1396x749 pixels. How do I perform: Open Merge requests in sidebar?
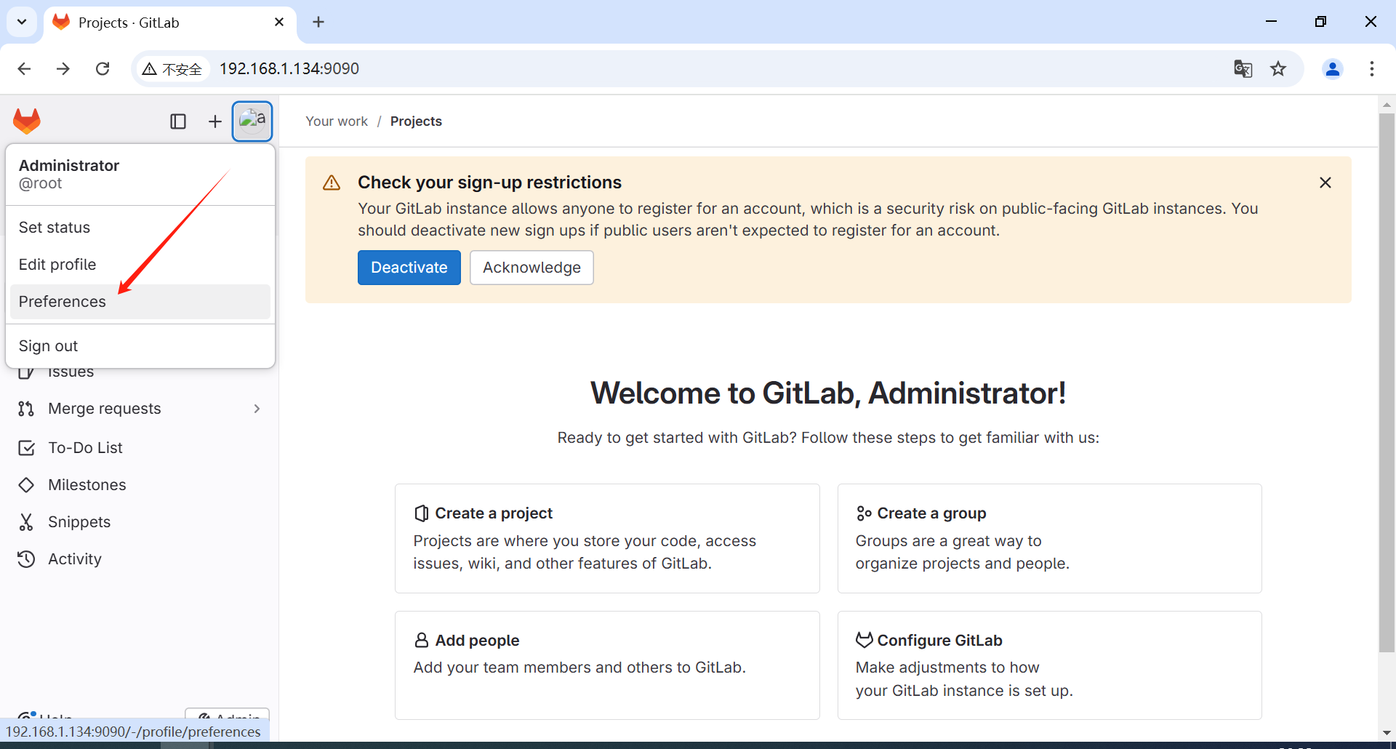(x=140, y=409)
